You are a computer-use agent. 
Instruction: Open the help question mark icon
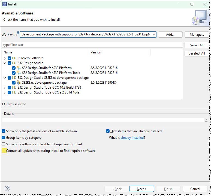7,188
